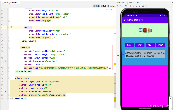Click android:gravity="center" on line 83

(33, 95)
